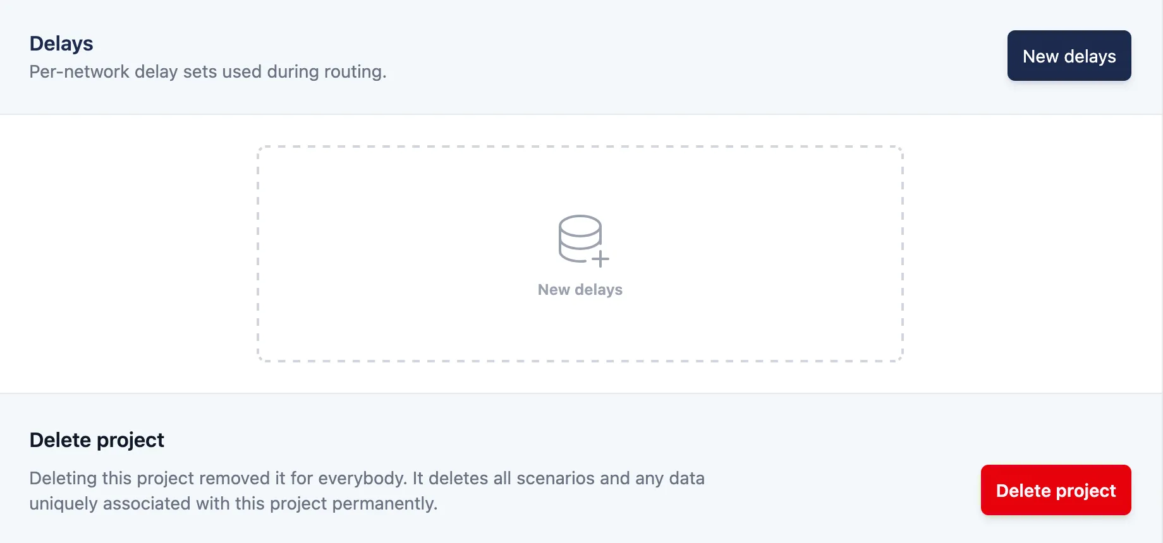The width and height of the screenshot is (1163, 543).
Task: Click the database-plus icon in the empty state
Action: click(583, 241)
